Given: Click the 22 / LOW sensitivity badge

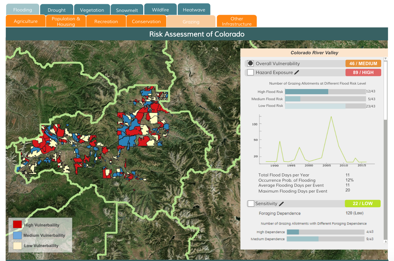Looking at the screenshot, I should (363, 203).
